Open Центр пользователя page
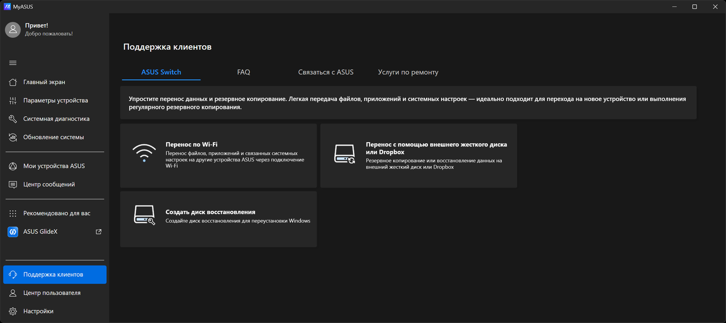The height and width of the screenshot is (323, 726). [54, 293]
